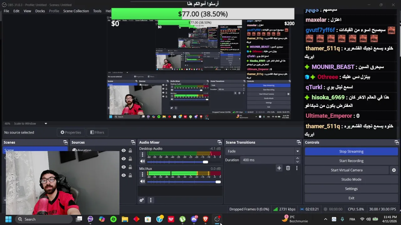This screenshot has height=225, width=401.
Task: Toggle visibility of the third source row
Action: click(x=123, y=167)
